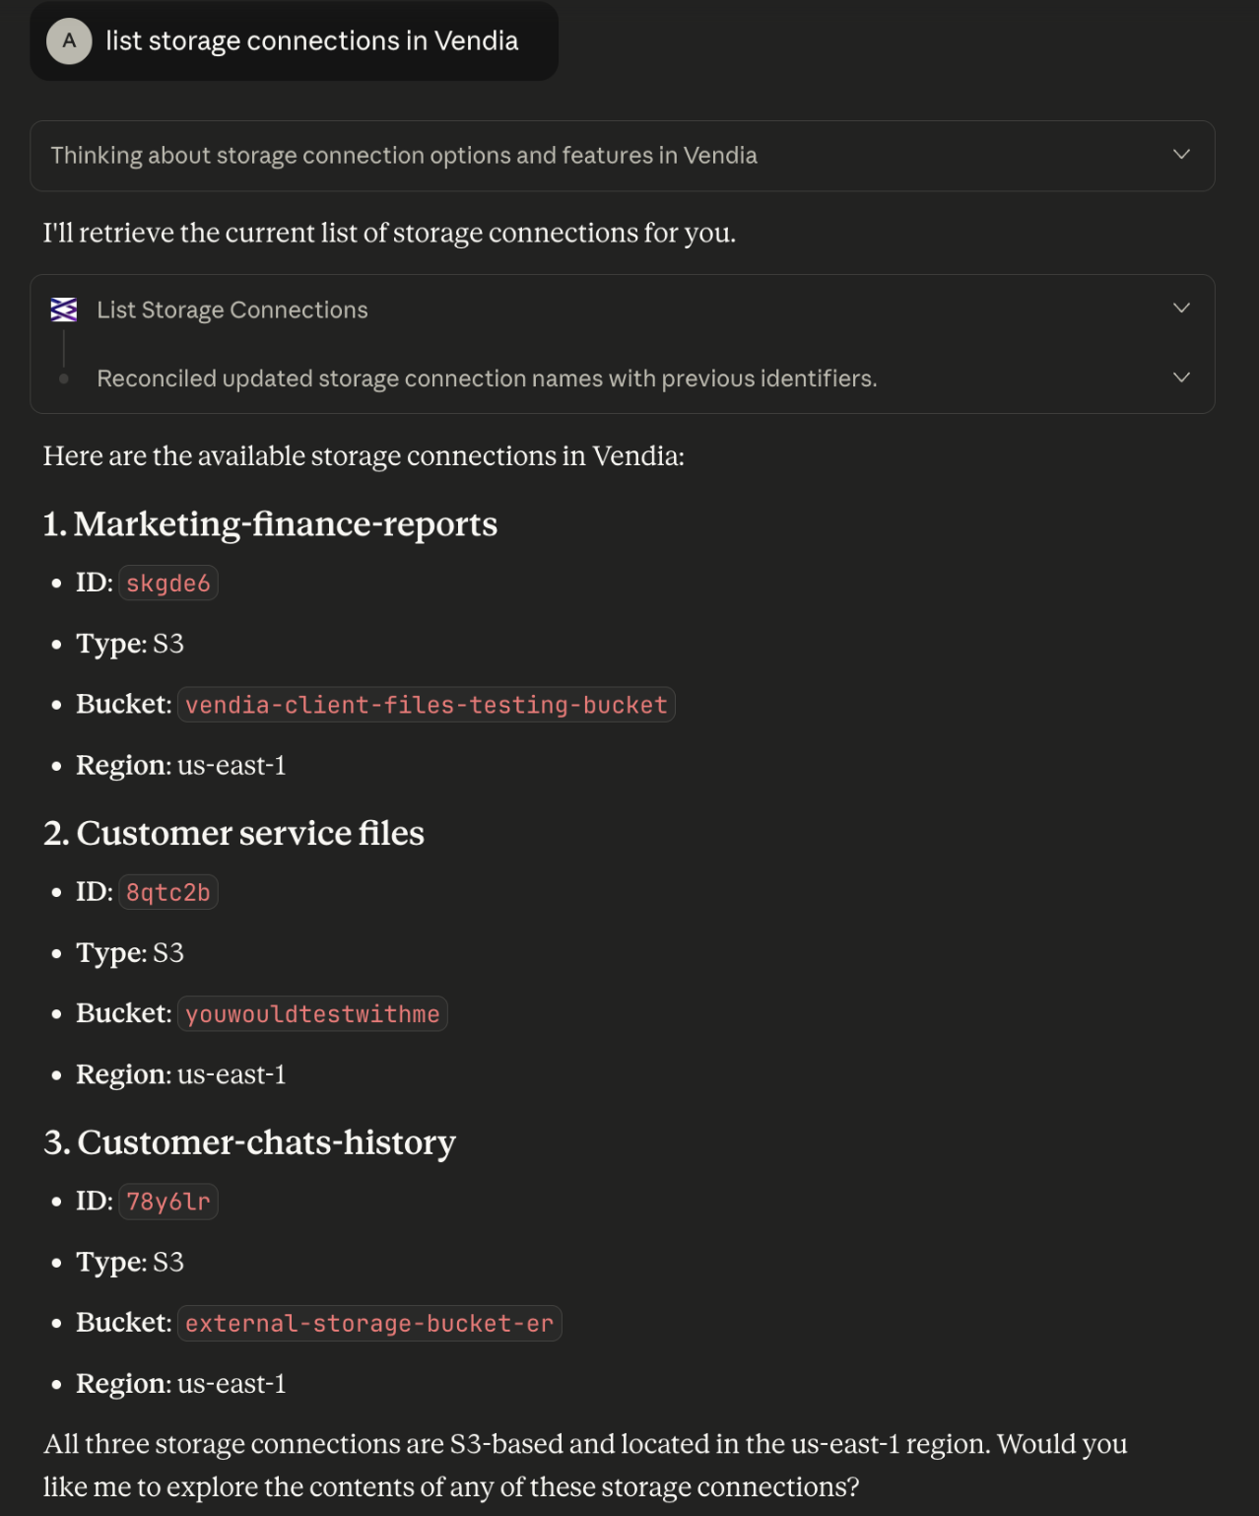This screenshot has width=1259, height=1516.
Task: Click the vendia-client-files-testing-bucket code chip
Action: (x=426, y=706)
